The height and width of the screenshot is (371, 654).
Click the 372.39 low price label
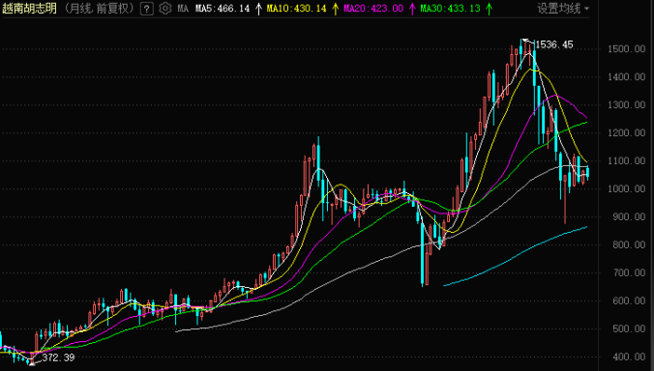pos(58,357)
